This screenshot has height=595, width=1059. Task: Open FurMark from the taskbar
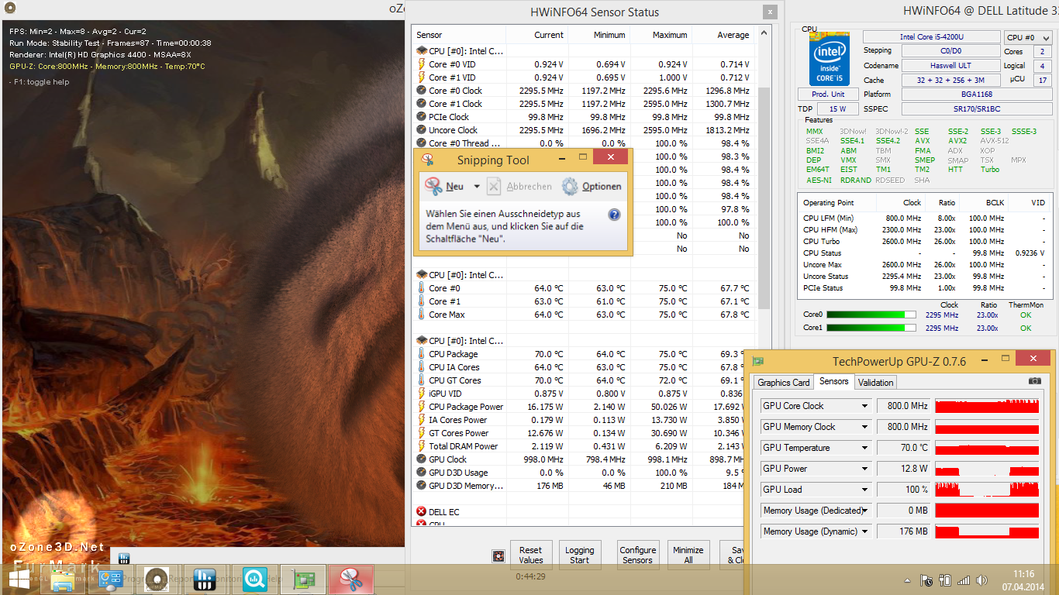point(157,579)
